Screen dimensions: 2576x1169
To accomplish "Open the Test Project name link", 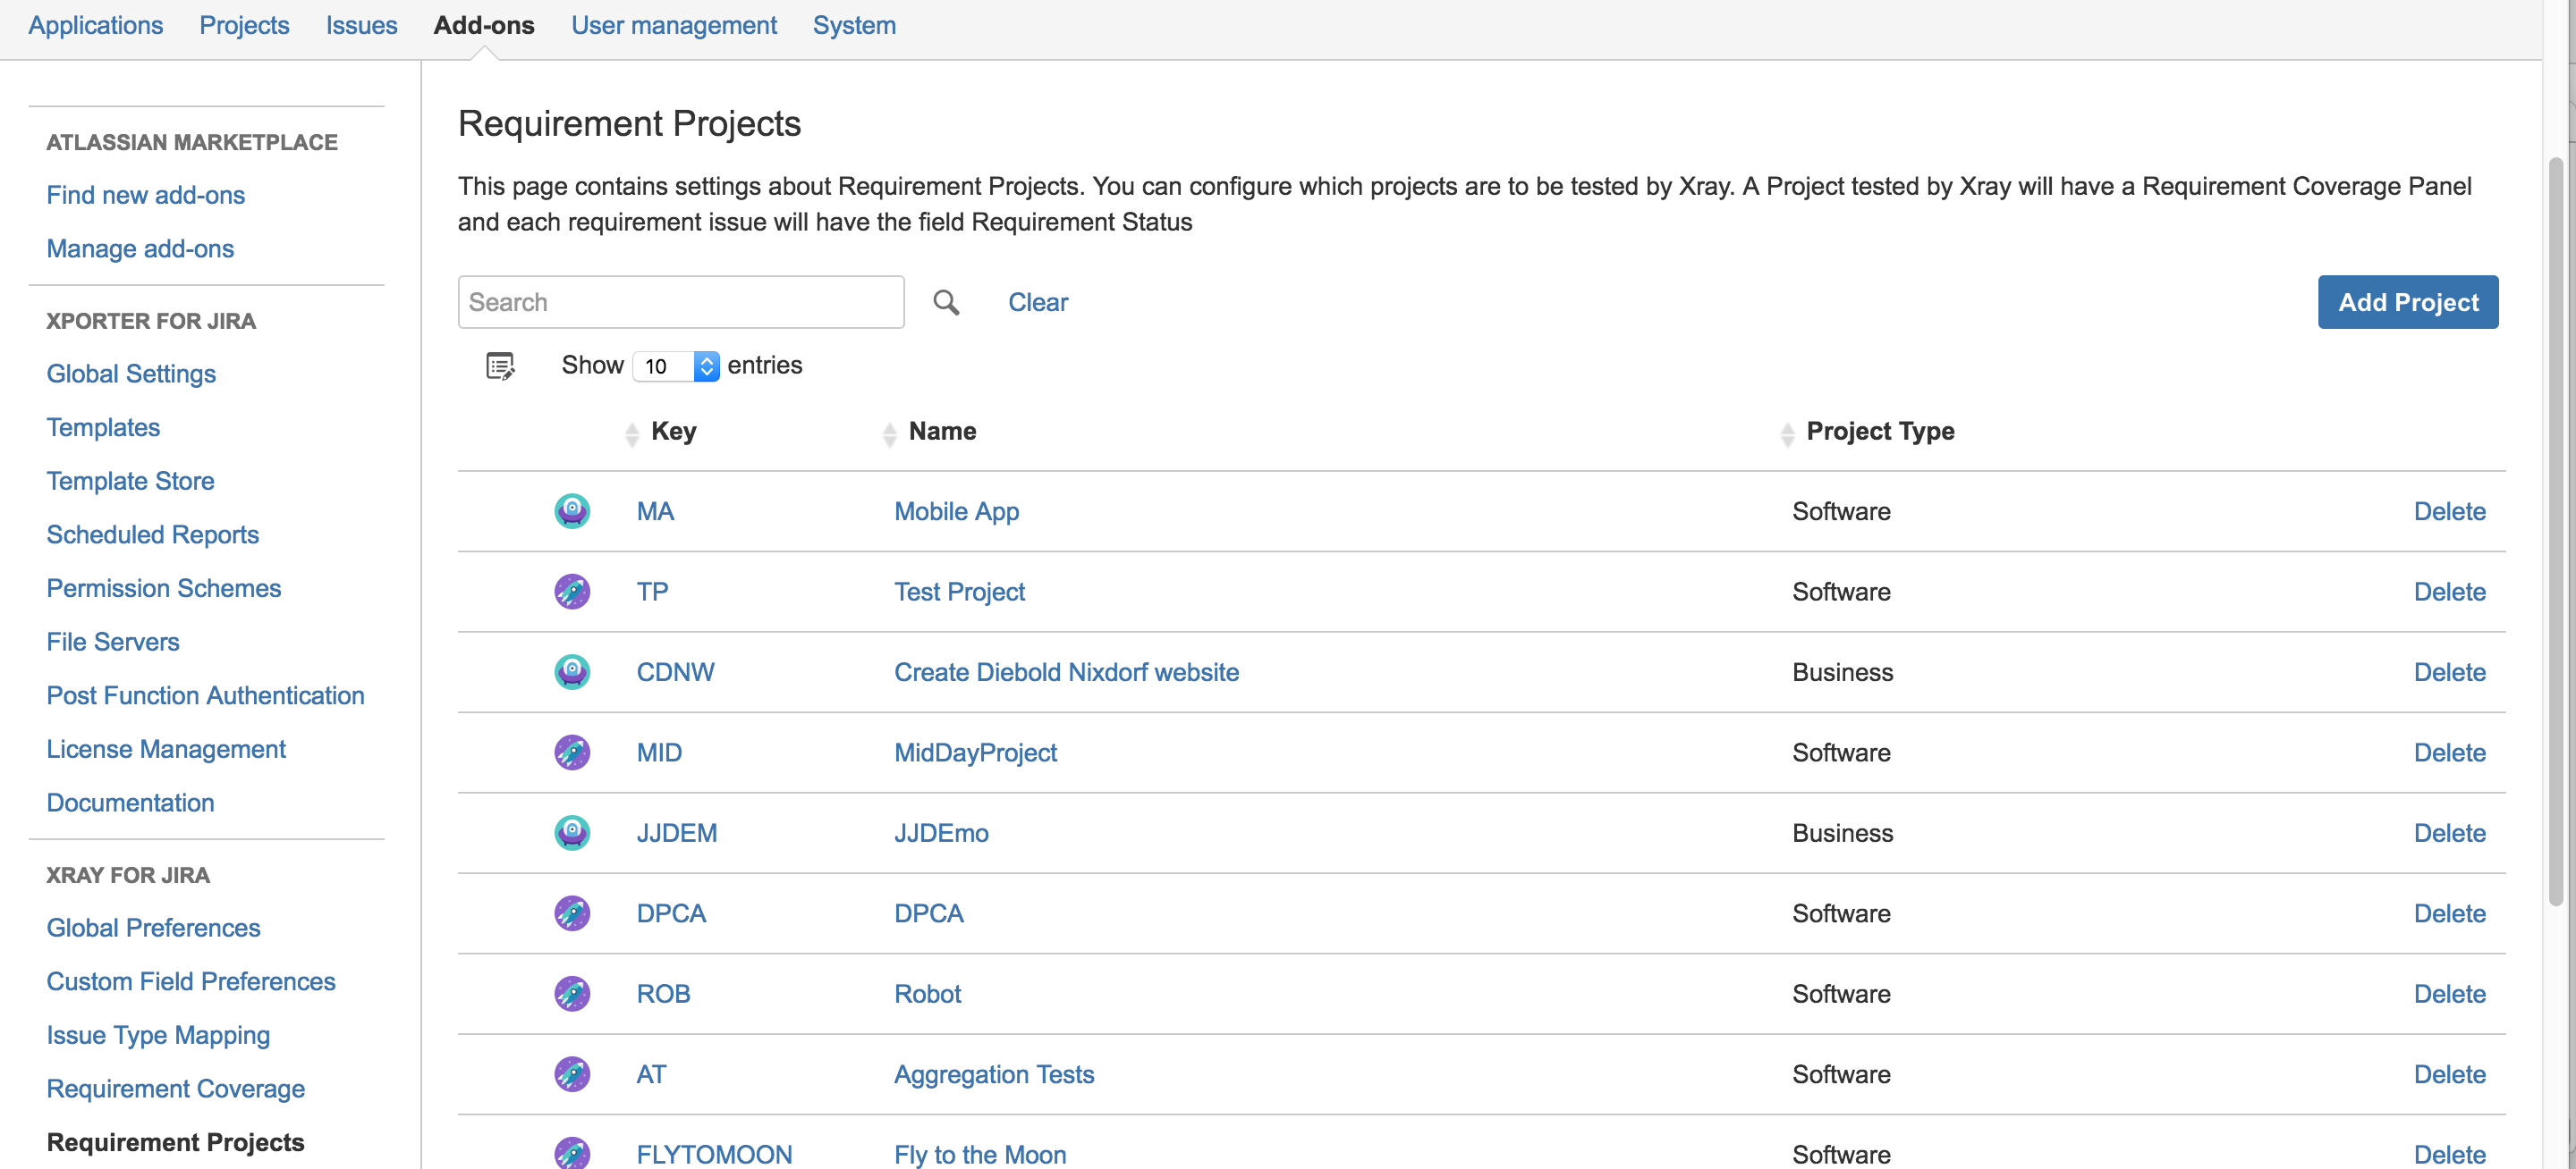I will (959, 592).
